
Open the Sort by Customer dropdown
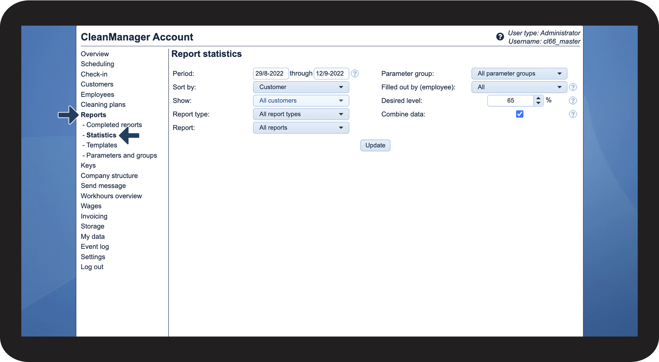(x=301, y=87)
